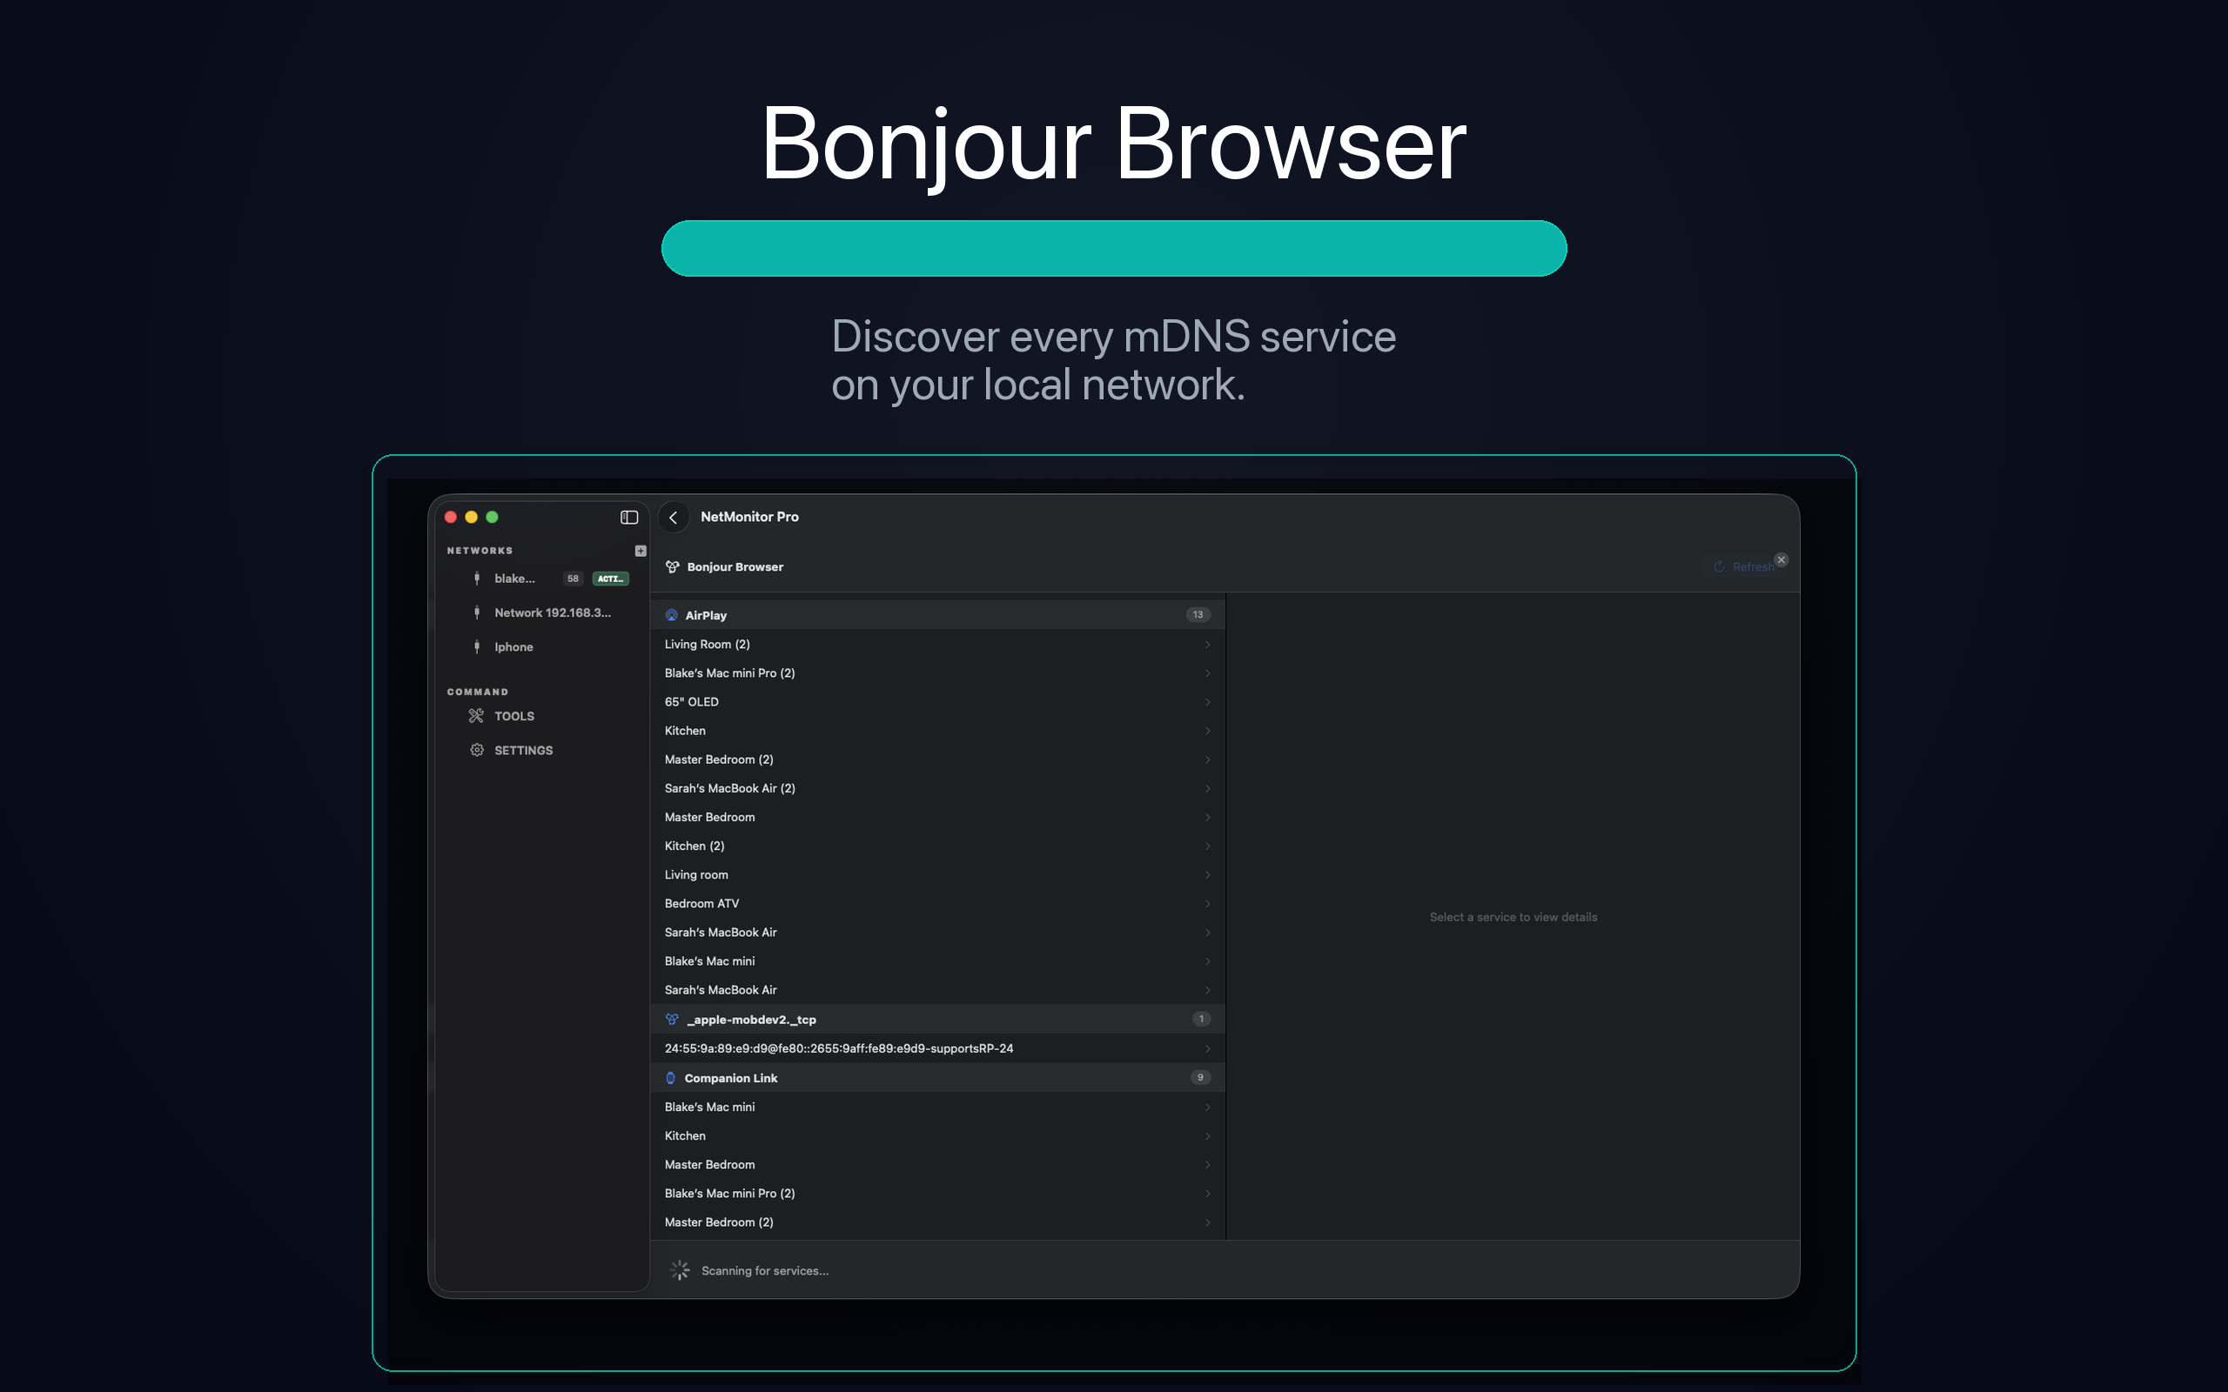Click the blue AirPlay service icon
Image resolution: width=2228 pixels, height=1392 pixels.
672,615
